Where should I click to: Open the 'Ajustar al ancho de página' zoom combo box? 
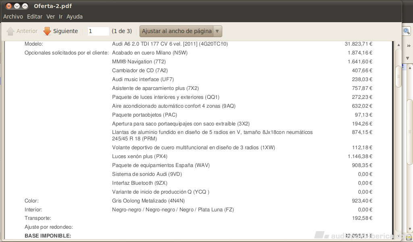click(x=181, y=31)
